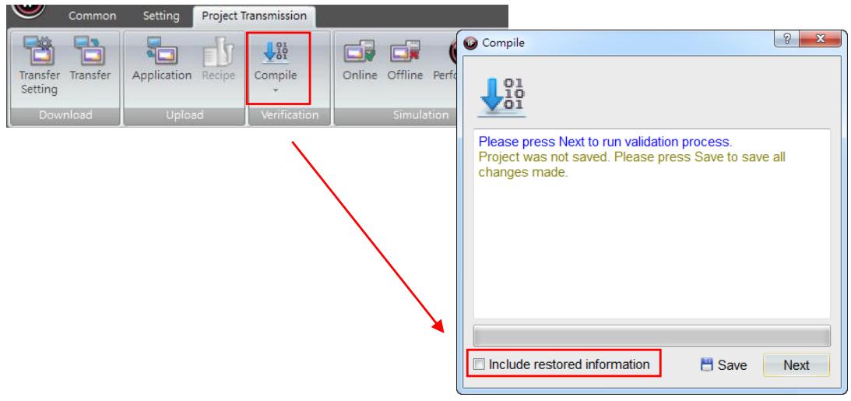Image resolution: width=851 pixels, height=401 pixels.
Task: Start Offline simulation
Action: click(405, 60)
